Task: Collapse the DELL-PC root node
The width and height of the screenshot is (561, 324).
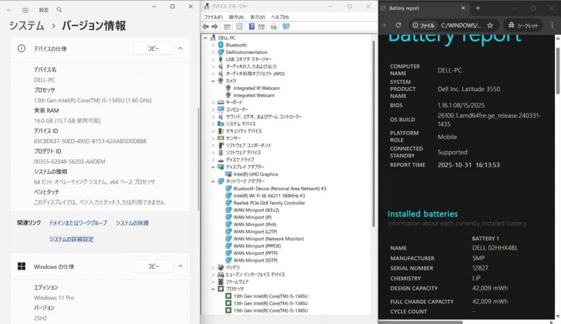Action: click(x=205, y=38)
